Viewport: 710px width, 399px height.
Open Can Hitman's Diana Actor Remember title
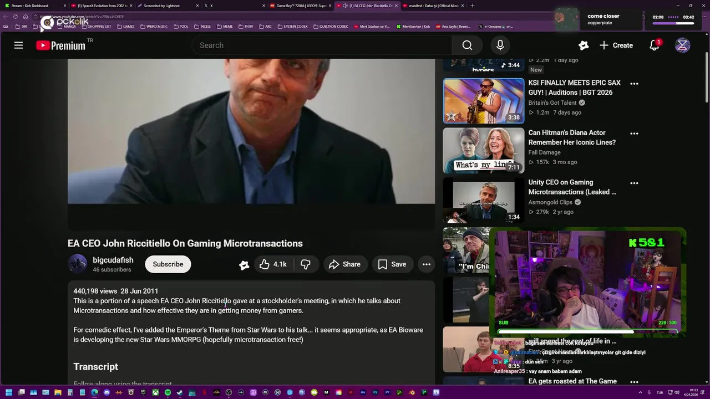tap(572, 137)
